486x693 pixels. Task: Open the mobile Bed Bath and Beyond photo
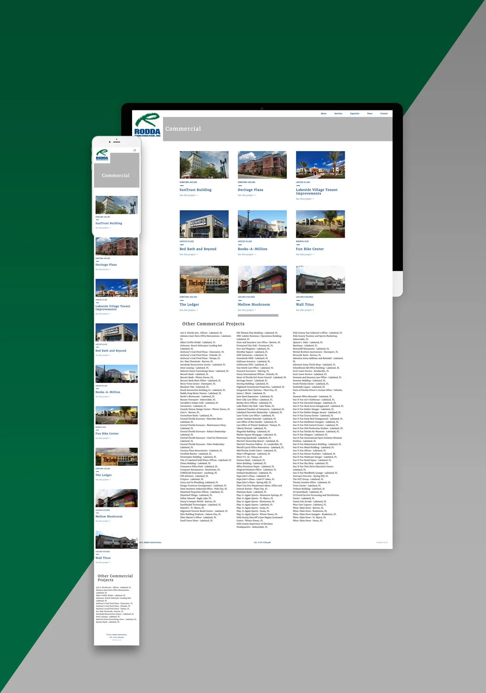pos(116,332)
